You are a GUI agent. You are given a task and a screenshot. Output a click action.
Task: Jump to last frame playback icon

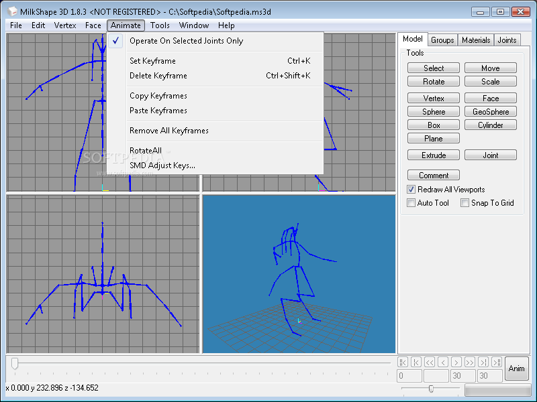pyautogui.click(x=497, y=362)
